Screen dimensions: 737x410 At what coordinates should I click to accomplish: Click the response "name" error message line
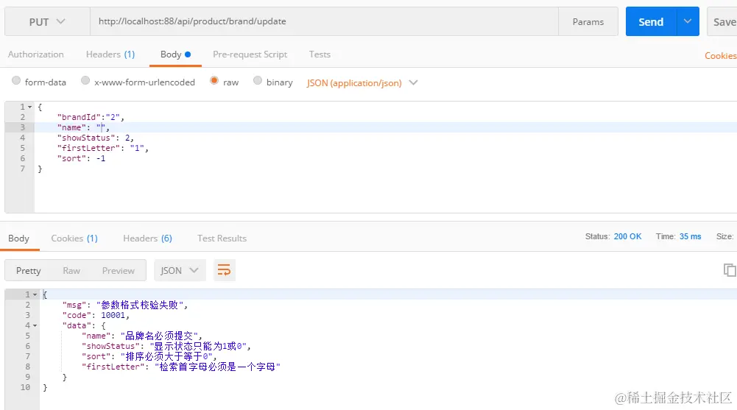point(142,336)
